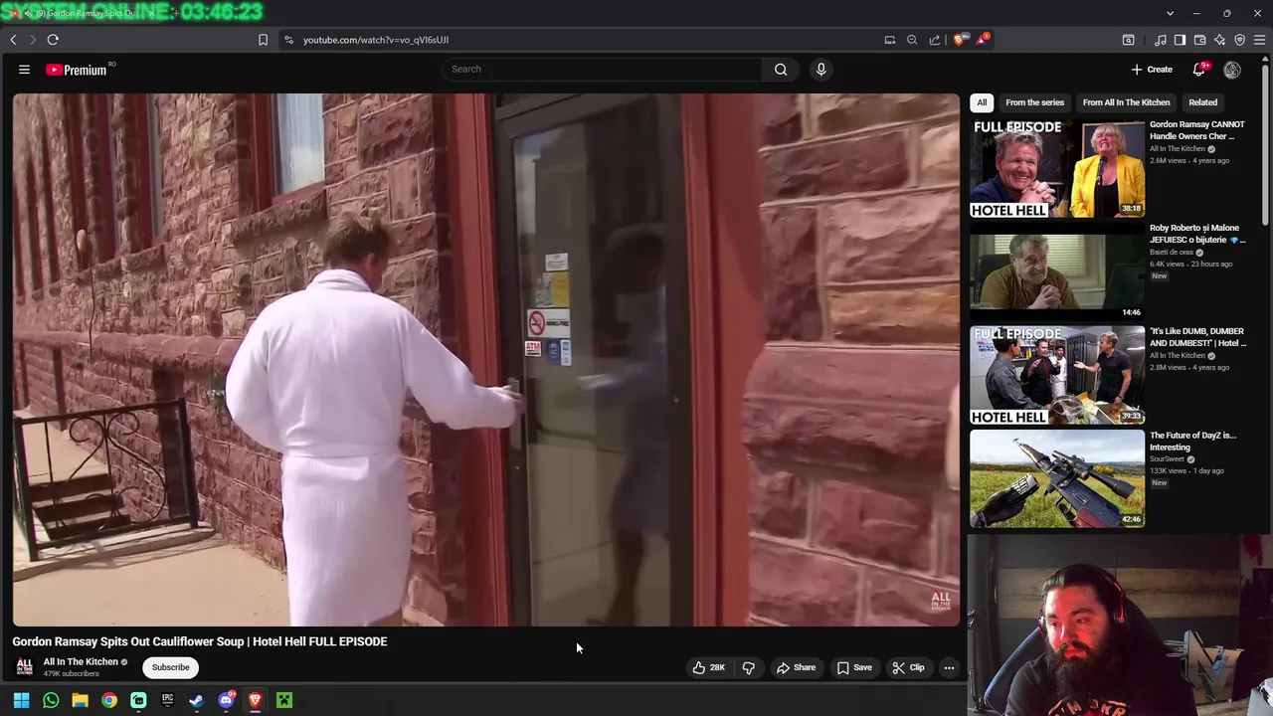Open YouTube notifications bell

pos(1199,70)
